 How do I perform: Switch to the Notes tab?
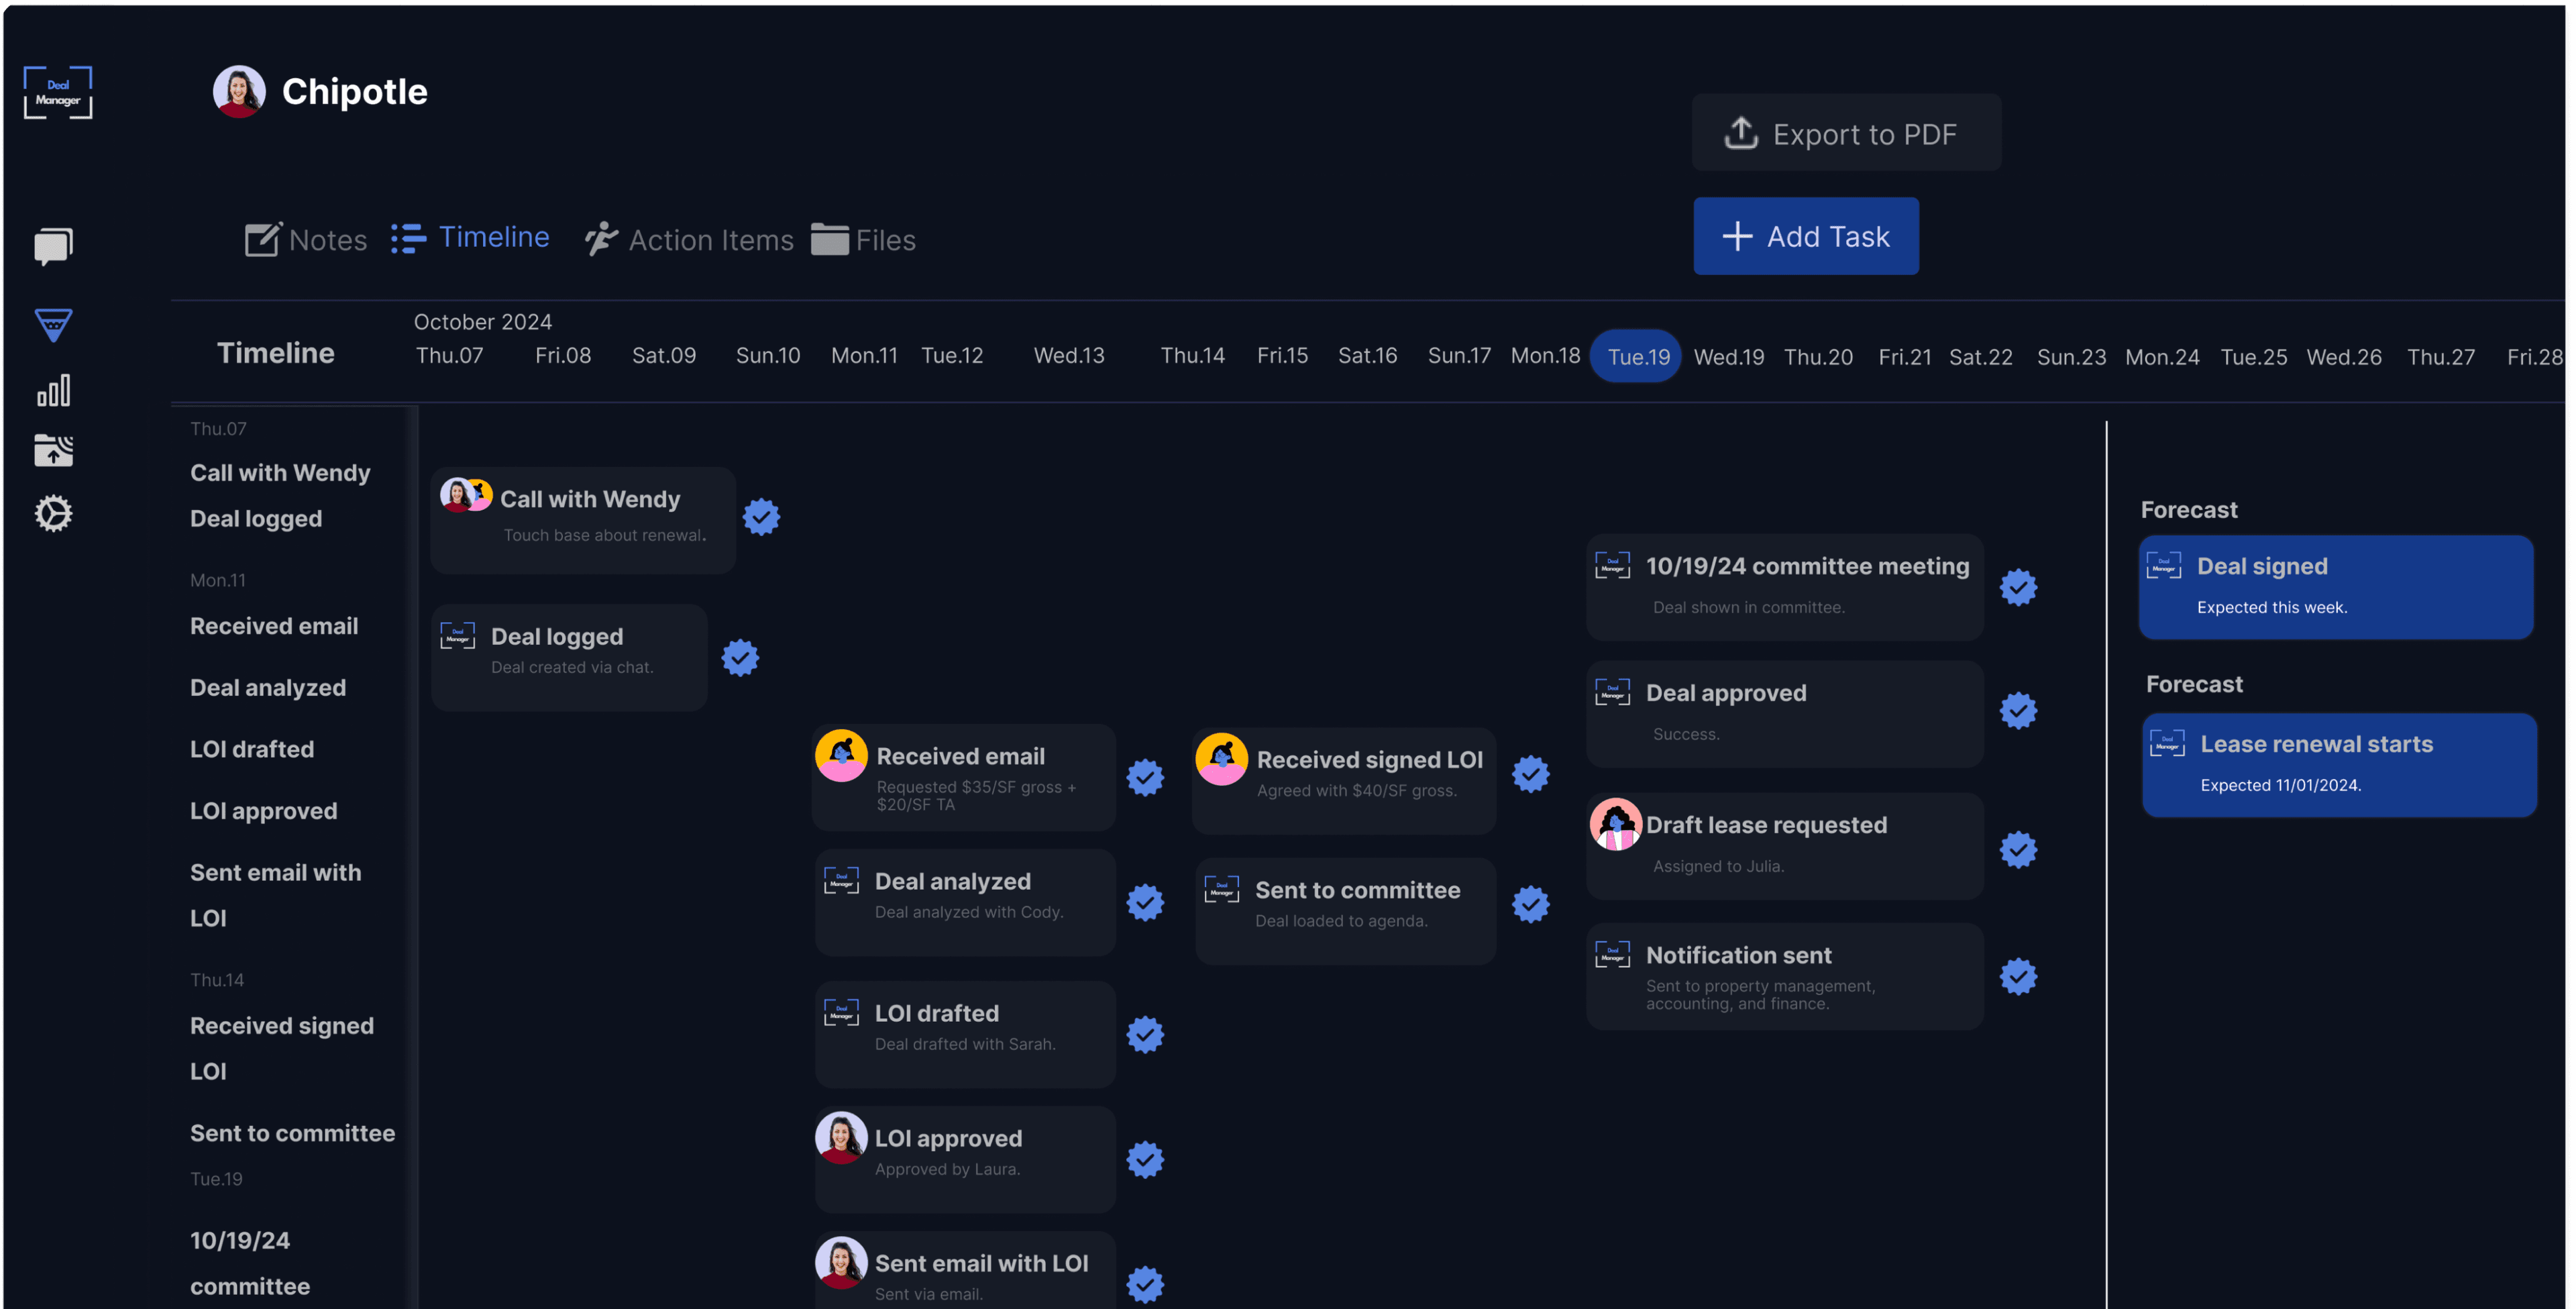click(x=305, y=240)
